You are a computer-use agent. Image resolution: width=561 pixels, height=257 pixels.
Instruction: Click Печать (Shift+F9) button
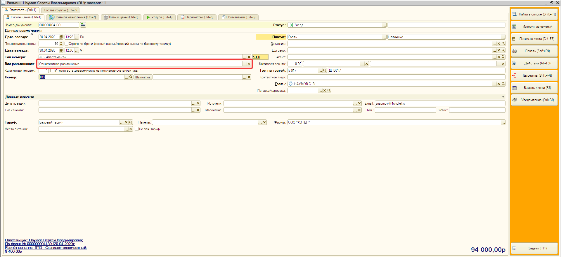click(534, 51)
